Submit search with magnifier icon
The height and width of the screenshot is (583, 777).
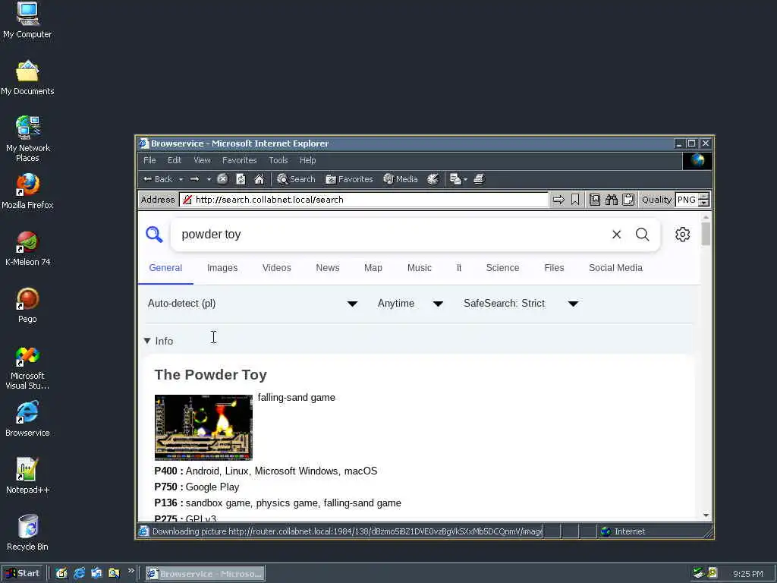642,234
